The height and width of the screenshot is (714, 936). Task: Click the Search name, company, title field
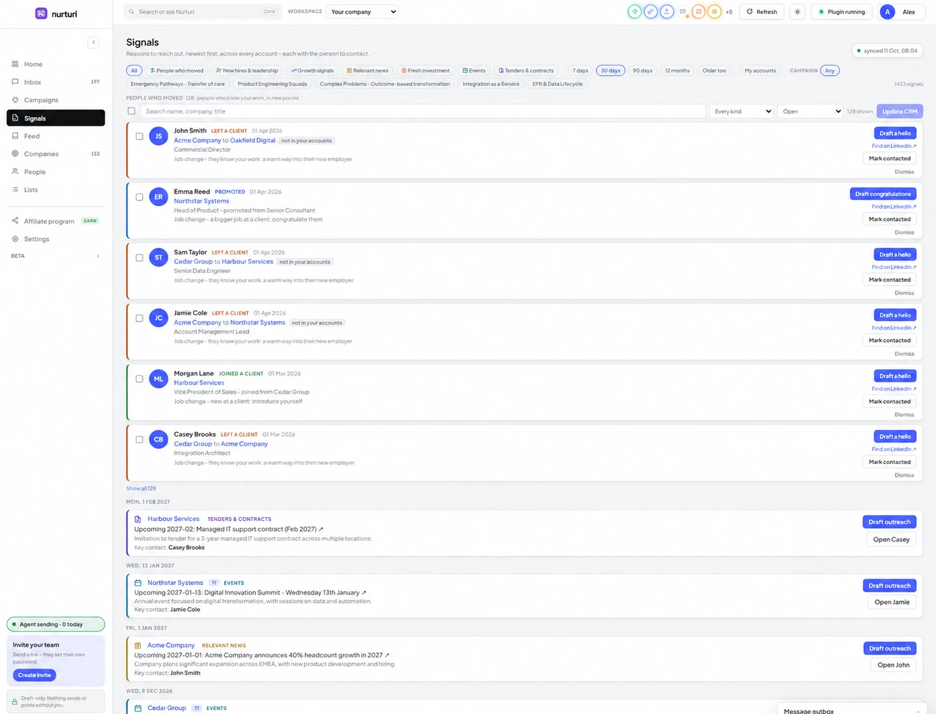[x=423, y=111]
